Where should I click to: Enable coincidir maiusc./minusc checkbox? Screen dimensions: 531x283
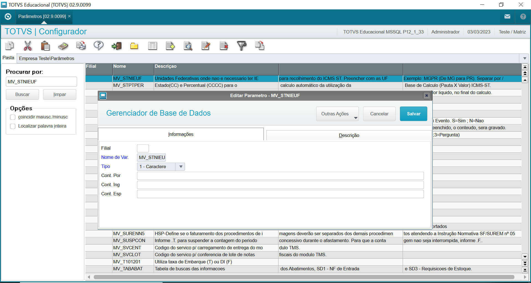pos(13,117)
